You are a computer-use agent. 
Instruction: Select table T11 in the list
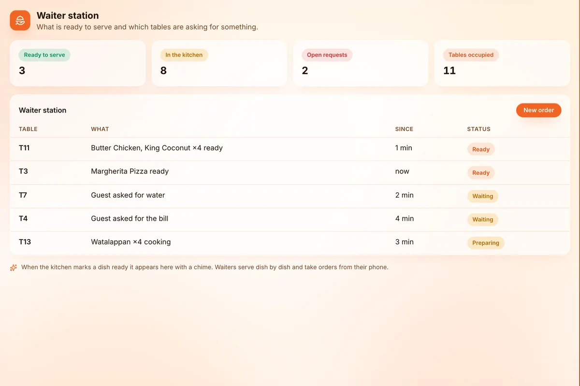pos(24,148)
